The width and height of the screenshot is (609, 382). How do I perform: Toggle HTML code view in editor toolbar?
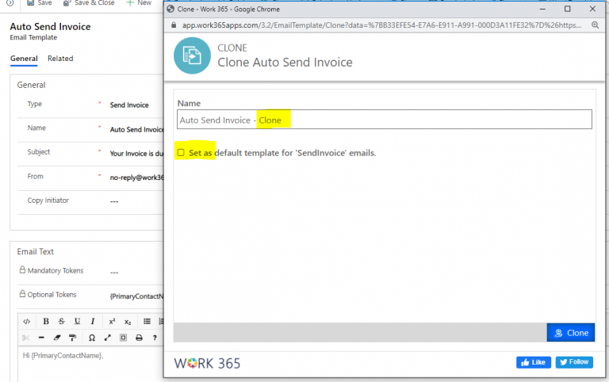tap(26, 322)
